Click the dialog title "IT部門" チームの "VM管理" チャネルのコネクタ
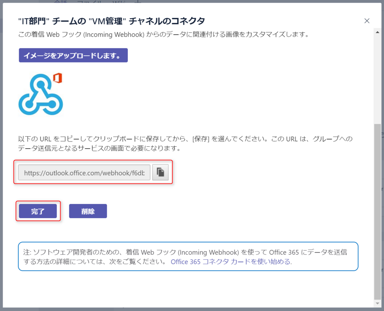 pyautogui.click(x=112, y=21)
